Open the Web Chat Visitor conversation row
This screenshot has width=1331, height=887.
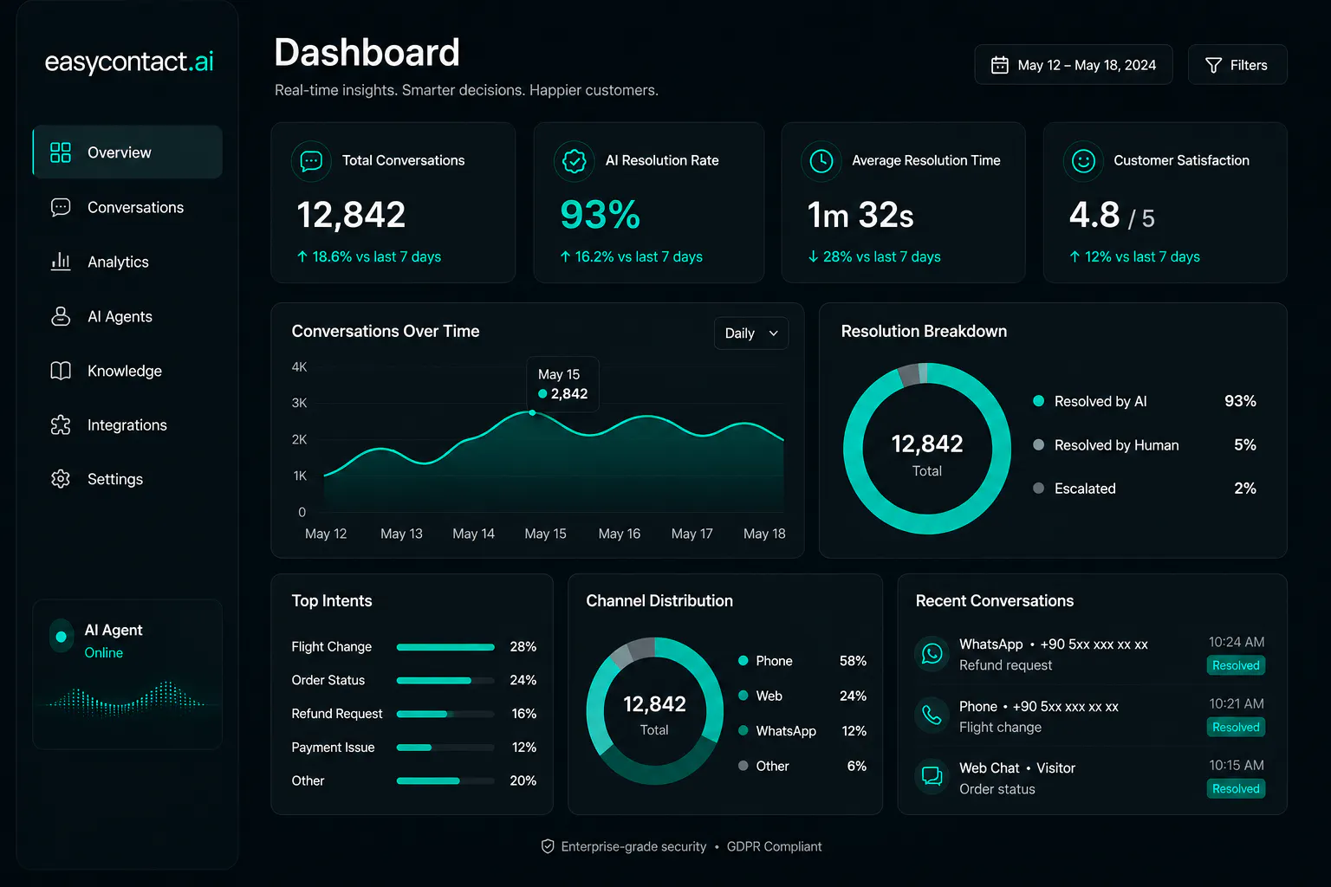click(1090, 777)
